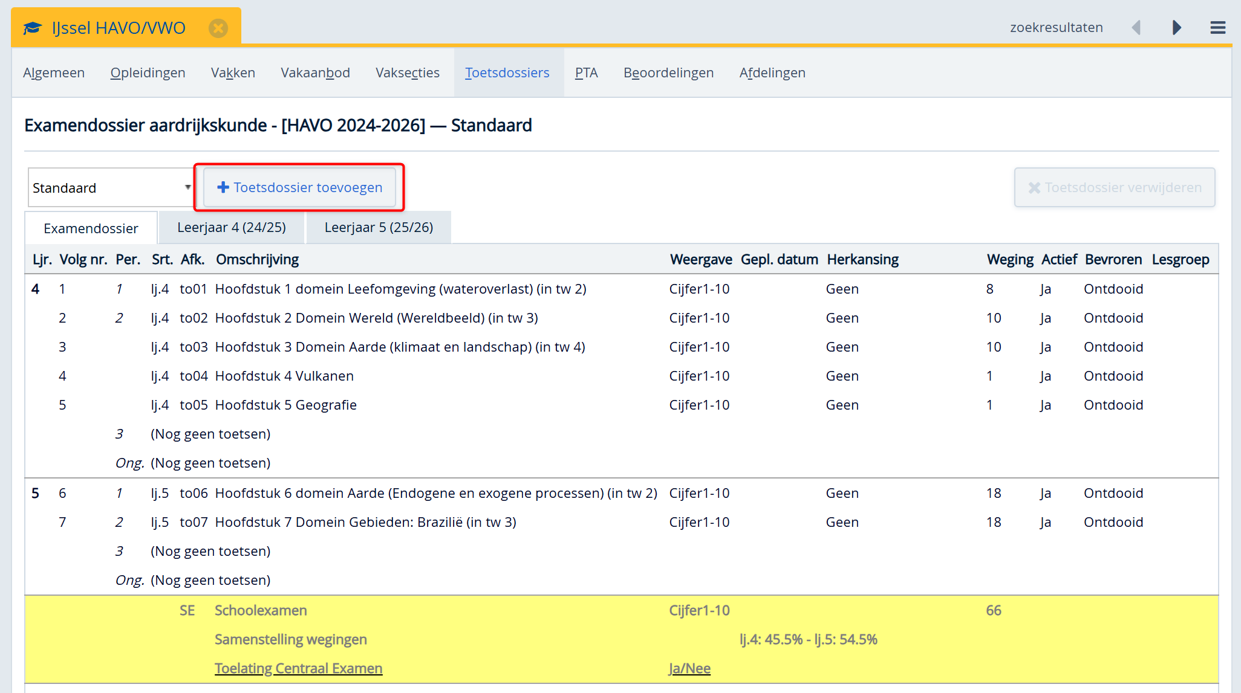The height and width of the screenshot is (693, 1241).
Task: Select the Examendossier tab
Action: (91, 228)
